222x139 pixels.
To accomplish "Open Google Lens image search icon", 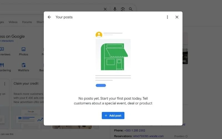I will point(123,9).
